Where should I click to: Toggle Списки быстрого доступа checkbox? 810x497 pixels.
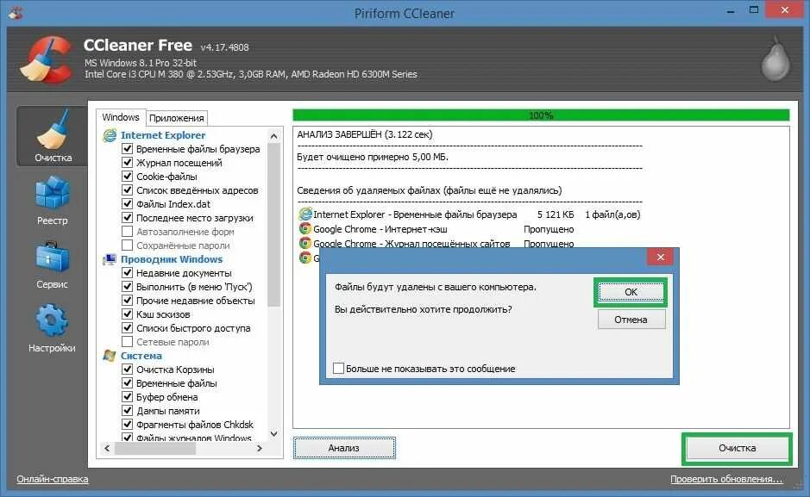[127, 328]
